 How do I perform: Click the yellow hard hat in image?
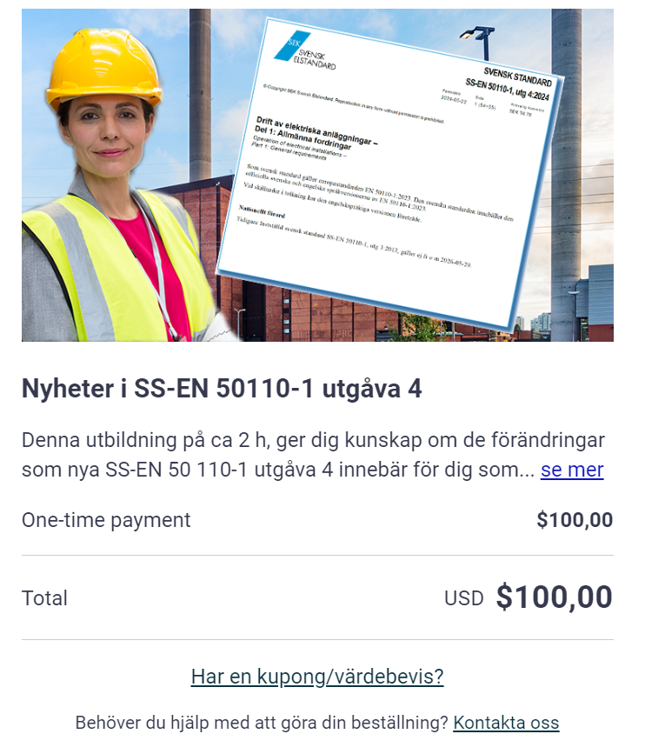103,67
